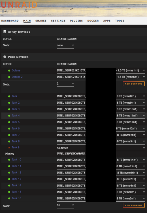Screen dimensions: 147x213
Task: Click the version info icon beside 7.1.4
Action: click(x=3, y=11)
